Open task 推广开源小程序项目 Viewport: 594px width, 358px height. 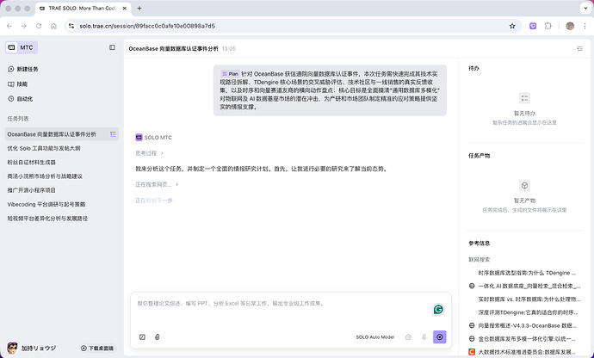coord(32,190)
